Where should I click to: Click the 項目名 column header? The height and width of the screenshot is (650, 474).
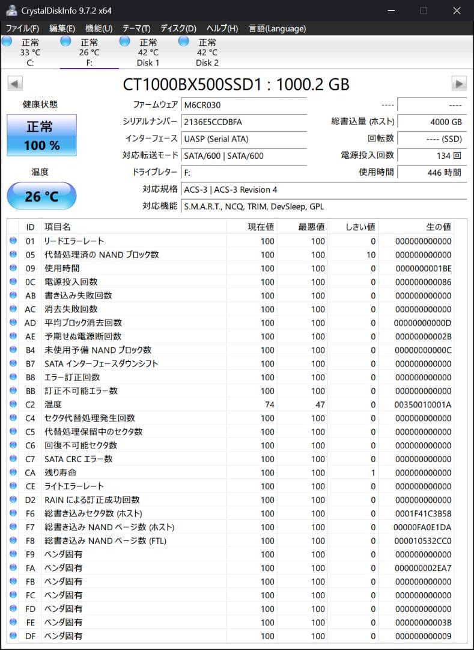click(134, 227)
